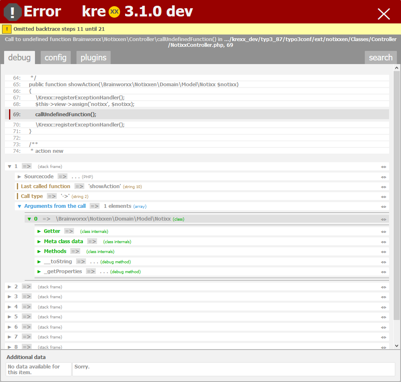Expand stack frame 2
Screen dimensions: 401x382
click(x=9, y=287)
